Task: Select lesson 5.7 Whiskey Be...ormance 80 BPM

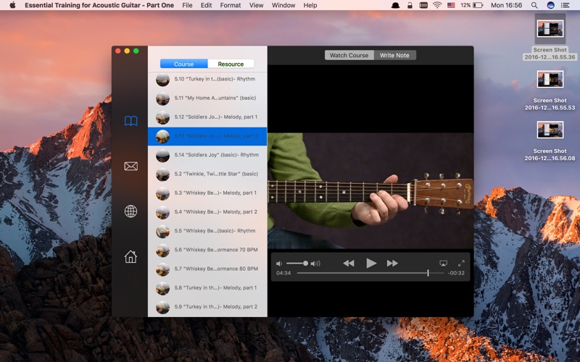Action: [x=207, y=269]
